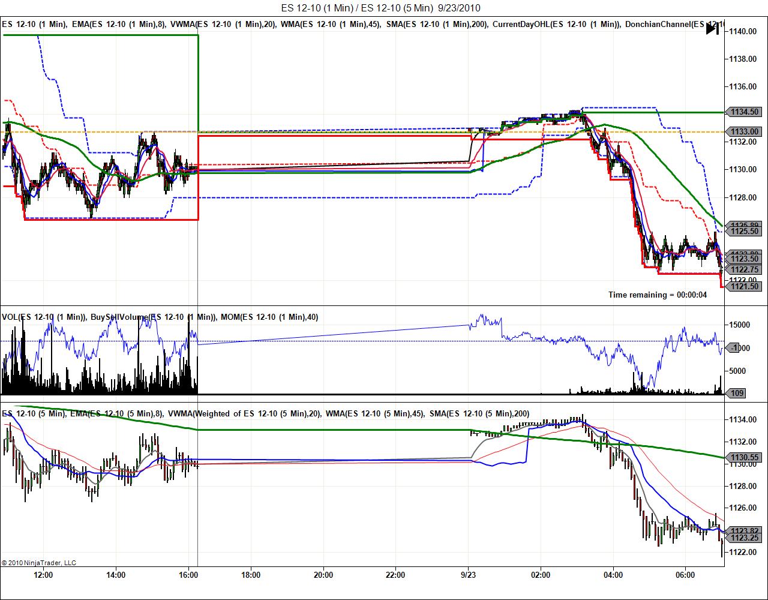This screenshot has height=600, width=768.
Task: Select the 1134.50 price marker
Action: pyautogui.click(x=745, y=112)
